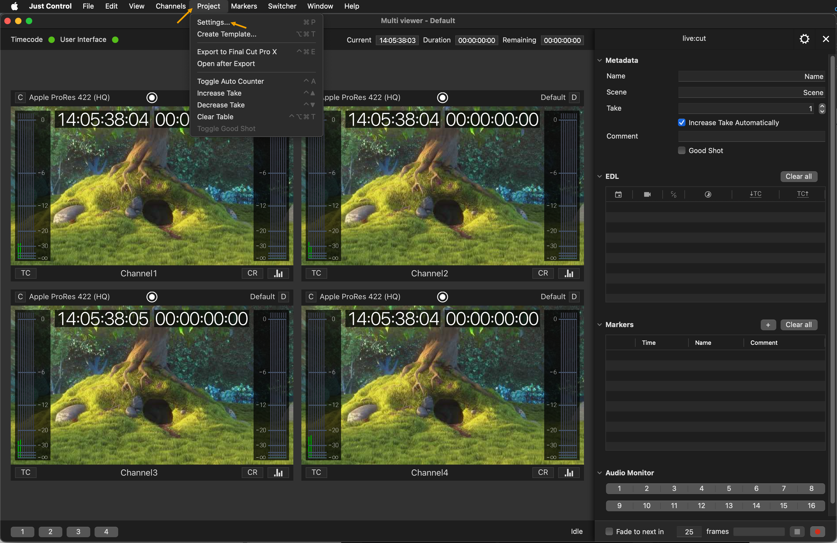This screenshot has width=837, height=543.
Task: Toggle TC button on Channel3
Action: (26, 473)
